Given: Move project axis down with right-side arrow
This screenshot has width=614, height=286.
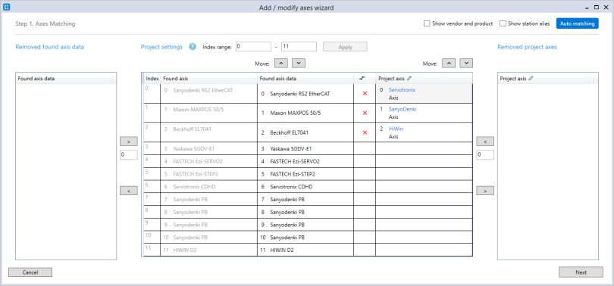Looking at the screenshot, I should [466, 63].
